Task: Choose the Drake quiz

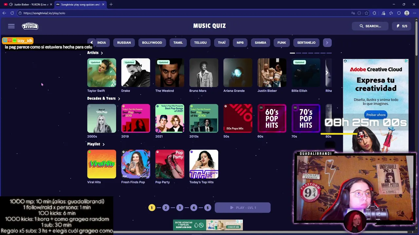Action: tap(136, 73)
